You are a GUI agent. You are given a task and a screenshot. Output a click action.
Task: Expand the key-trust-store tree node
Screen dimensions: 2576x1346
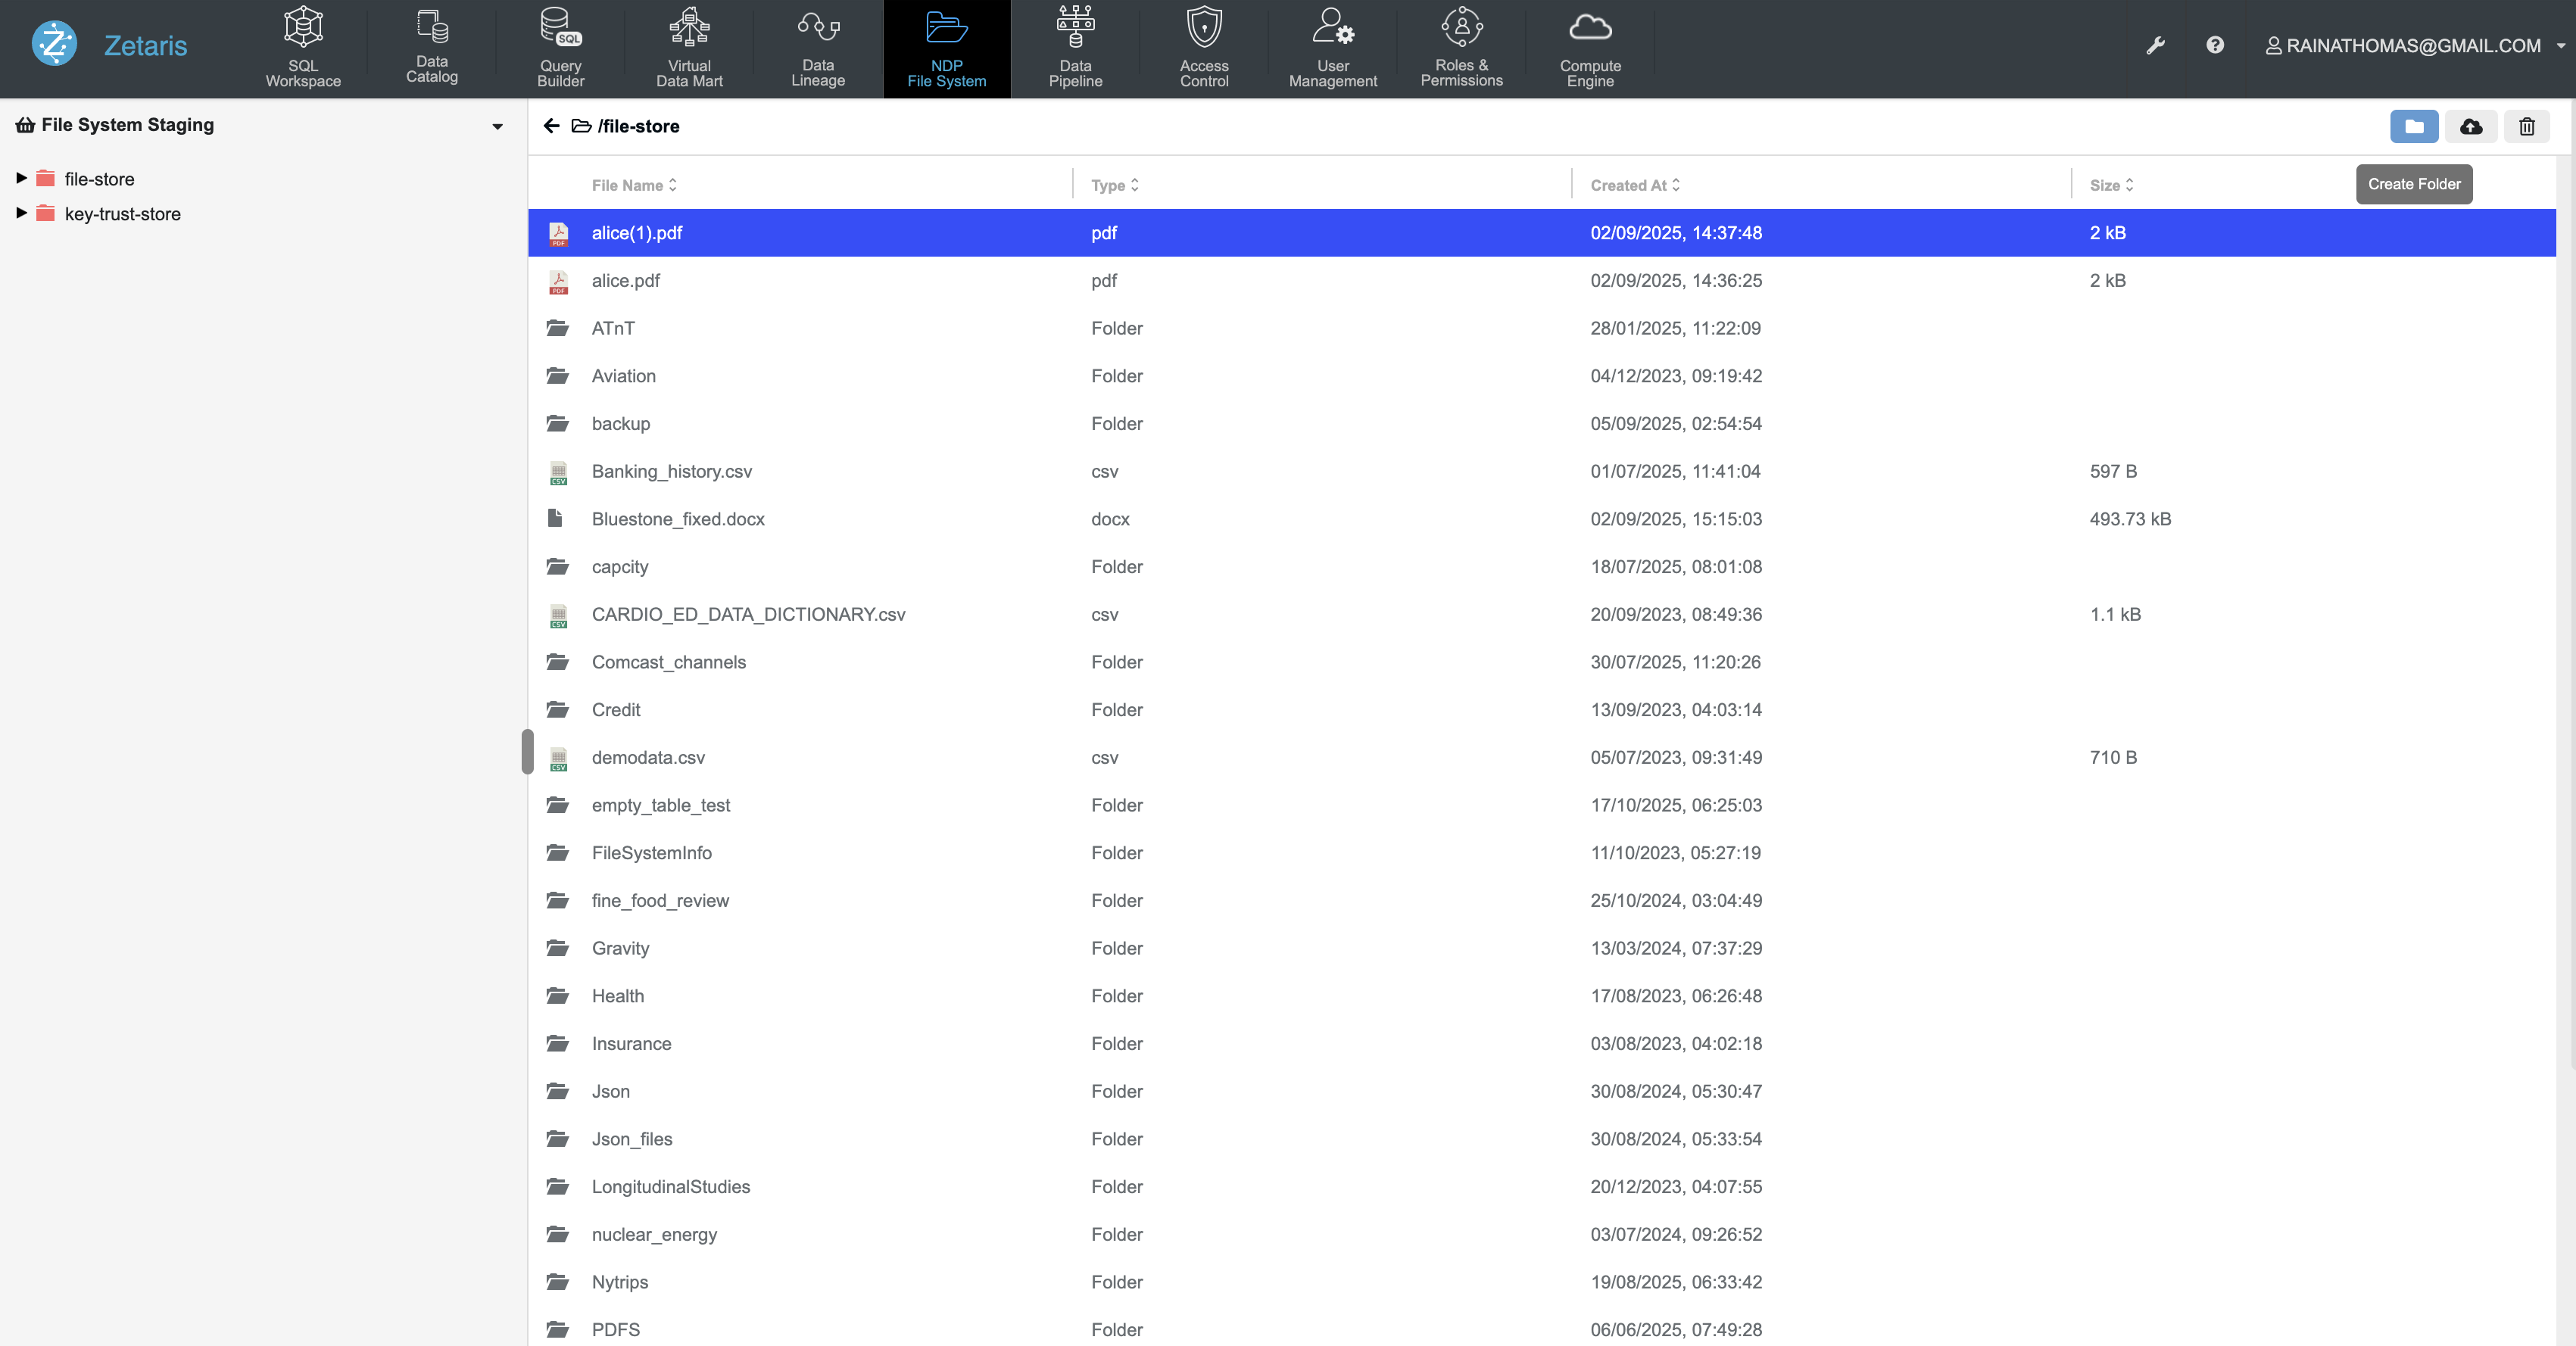21,213
